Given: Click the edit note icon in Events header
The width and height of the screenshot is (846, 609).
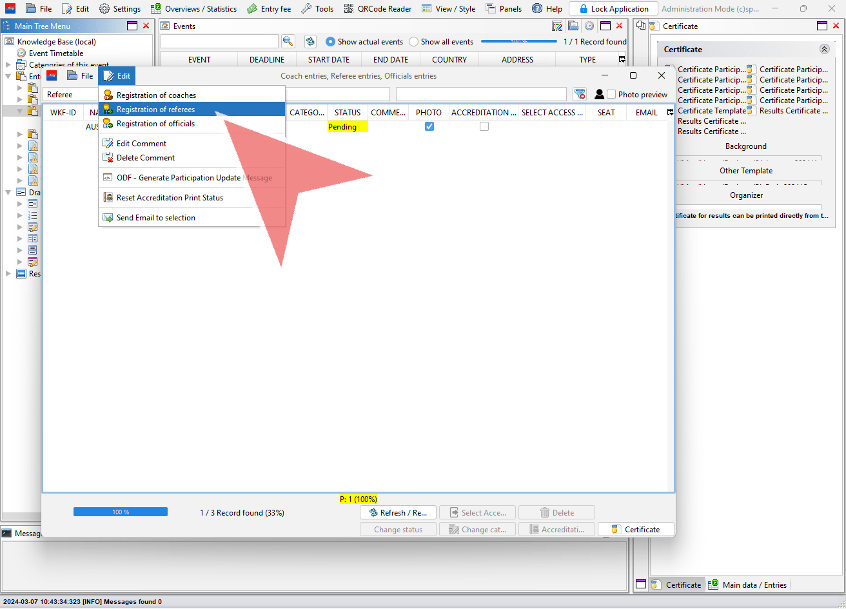Looking at the screenshot, I should coord(557,26).
